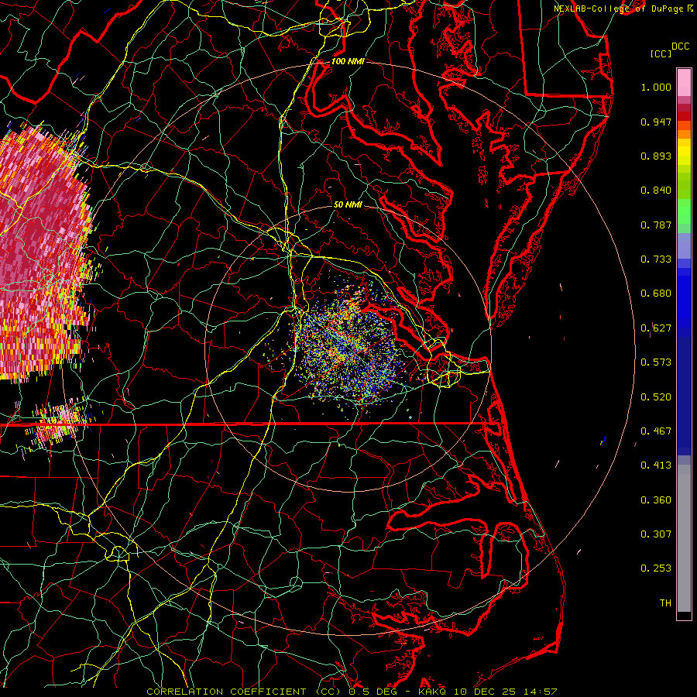Click the [CC] units label above color bar
The height and width of the screenshot is (697, 697).
[661, 53]
